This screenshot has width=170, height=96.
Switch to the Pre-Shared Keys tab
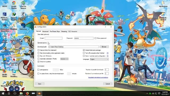pos(55,31)
